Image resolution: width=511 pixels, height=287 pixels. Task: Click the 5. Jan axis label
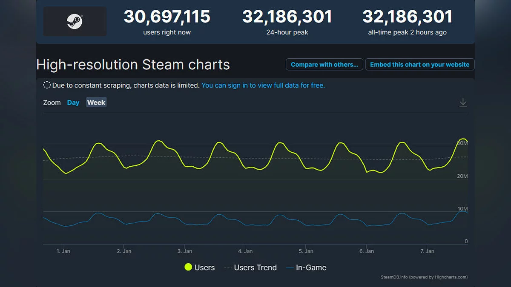pos(306,251)
